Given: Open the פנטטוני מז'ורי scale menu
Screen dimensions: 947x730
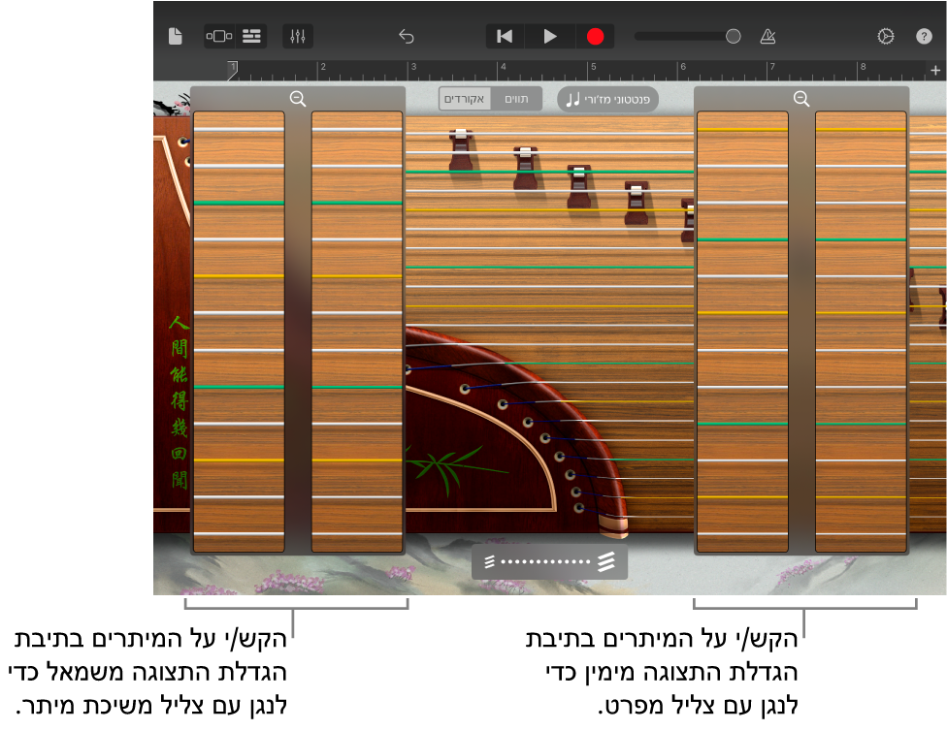Looking at the screenshot, I should pos(607,99).
